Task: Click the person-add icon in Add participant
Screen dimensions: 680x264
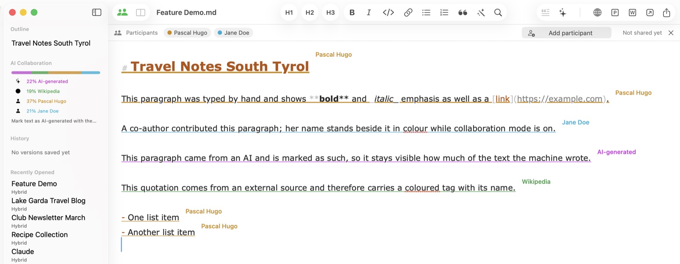Action: pyautogui.click(x=531, y=33)
